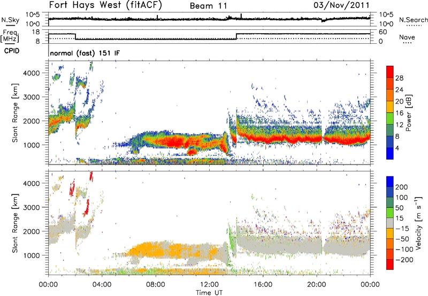The height and width of the screenshot is (296, 428).
Task: Click the 'N.Search' legend label
Action: pos(414,20)
